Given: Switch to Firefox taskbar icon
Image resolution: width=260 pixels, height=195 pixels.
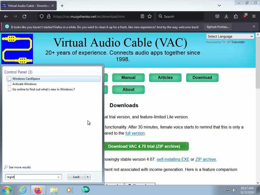Looking at the screenshot, I should click(38, 190).
